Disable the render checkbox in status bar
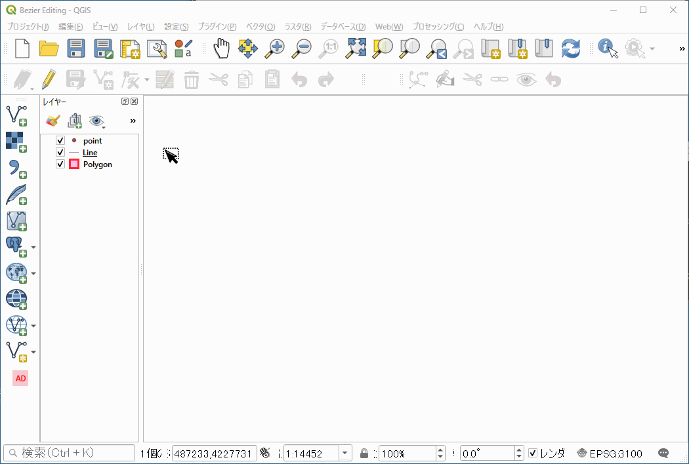689x464 pixels. coord(533,453)
